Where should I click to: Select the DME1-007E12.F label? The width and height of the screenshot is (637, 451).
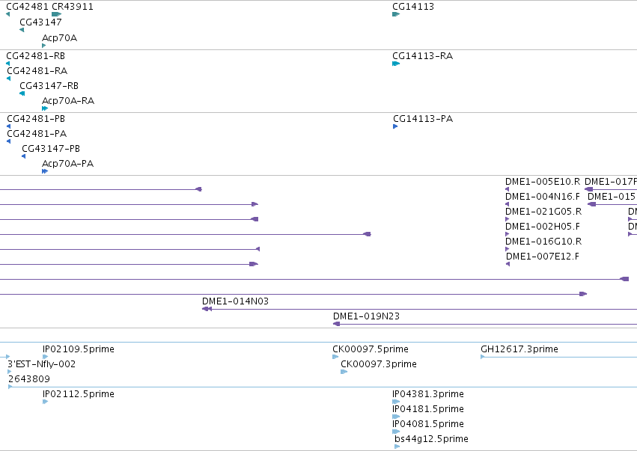(x=543, y=257)
